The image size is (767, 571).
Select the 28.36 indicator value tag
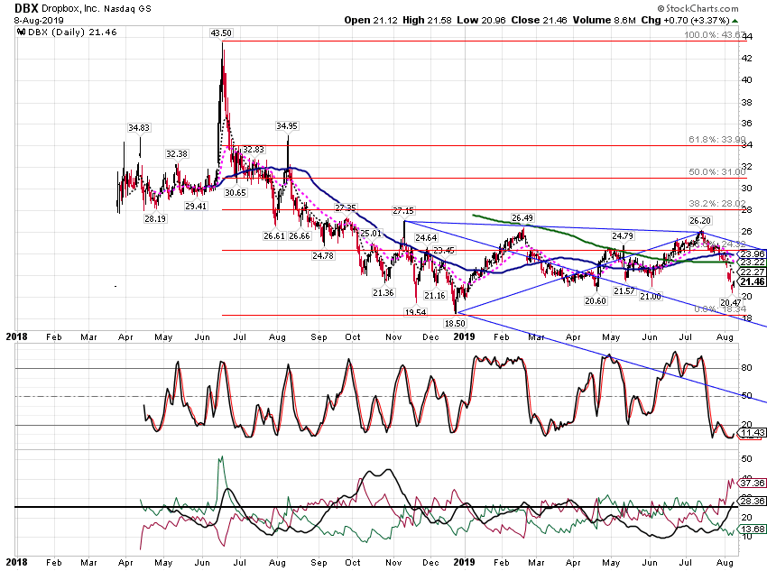pyautogui.click(x=753, y=502)
